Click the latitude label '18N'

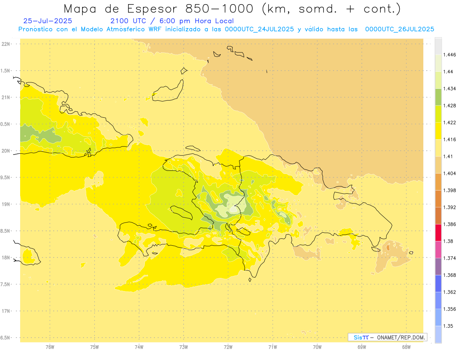point(6,257)
